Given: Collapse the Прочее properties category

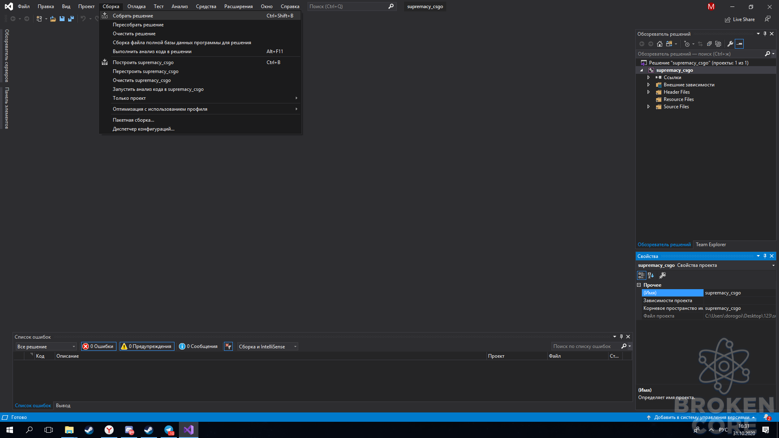Looking at the screenshot, I should (x=639, y=285).
